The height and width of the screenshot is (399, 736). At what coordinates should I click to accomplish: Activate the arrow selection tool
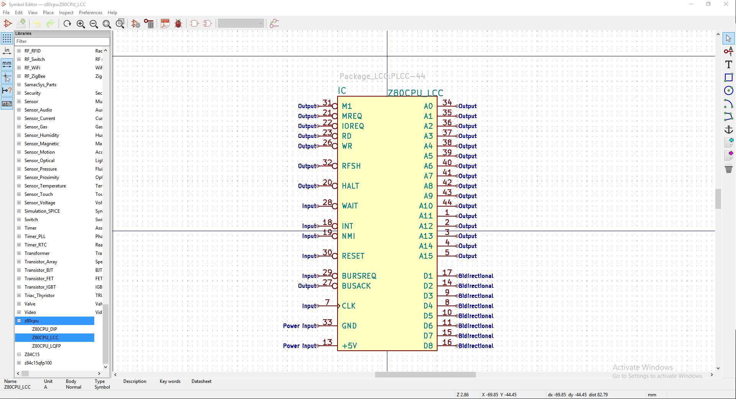pos(728,38)
